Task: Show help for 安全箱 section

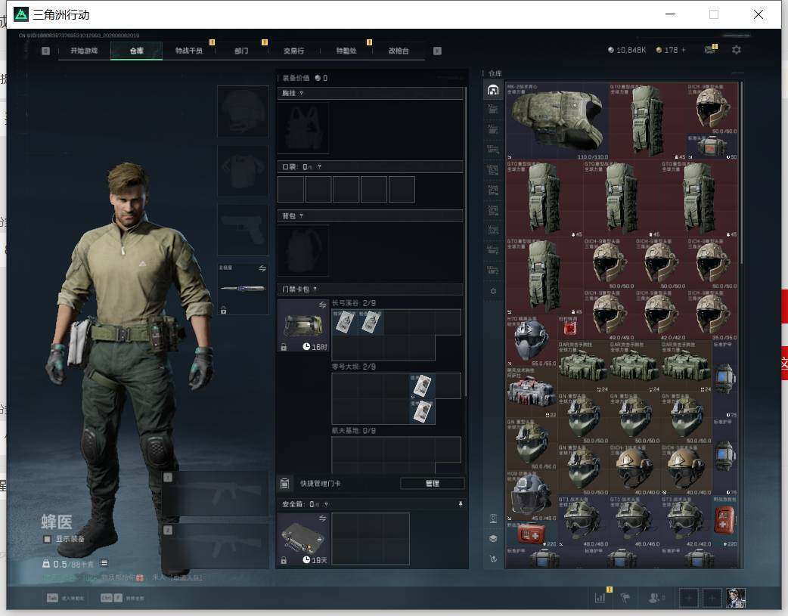Action: 326,504
